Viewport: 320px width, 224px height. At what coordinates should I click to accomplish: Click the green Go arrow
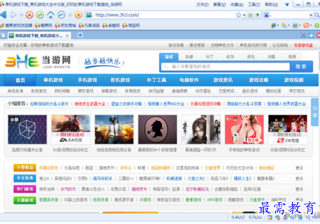257,15
